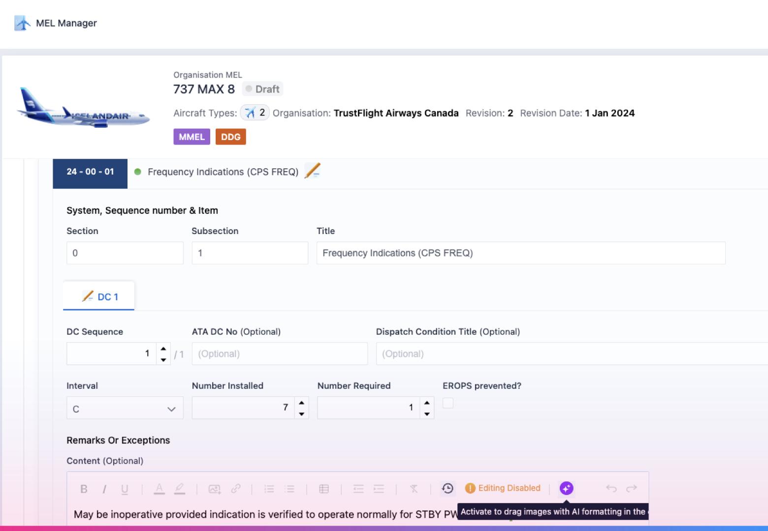Click the Underline formatting icon
This screenshot has width=768, height=531.
[125, 489]
